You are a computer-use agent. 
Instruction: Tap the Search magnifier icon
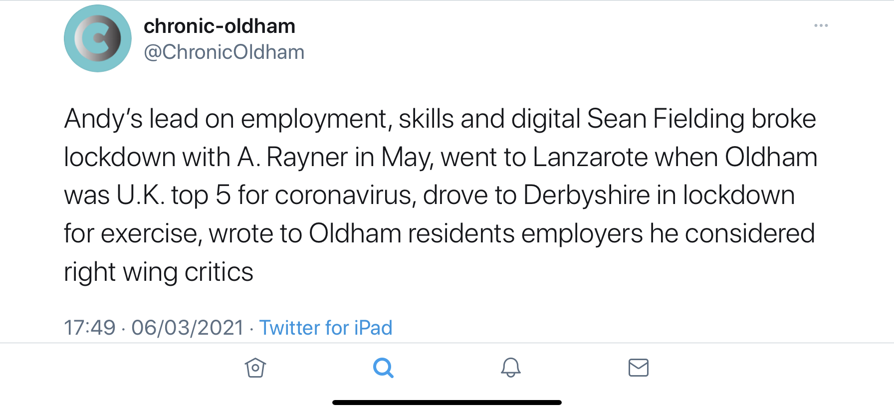click(383, 368)
